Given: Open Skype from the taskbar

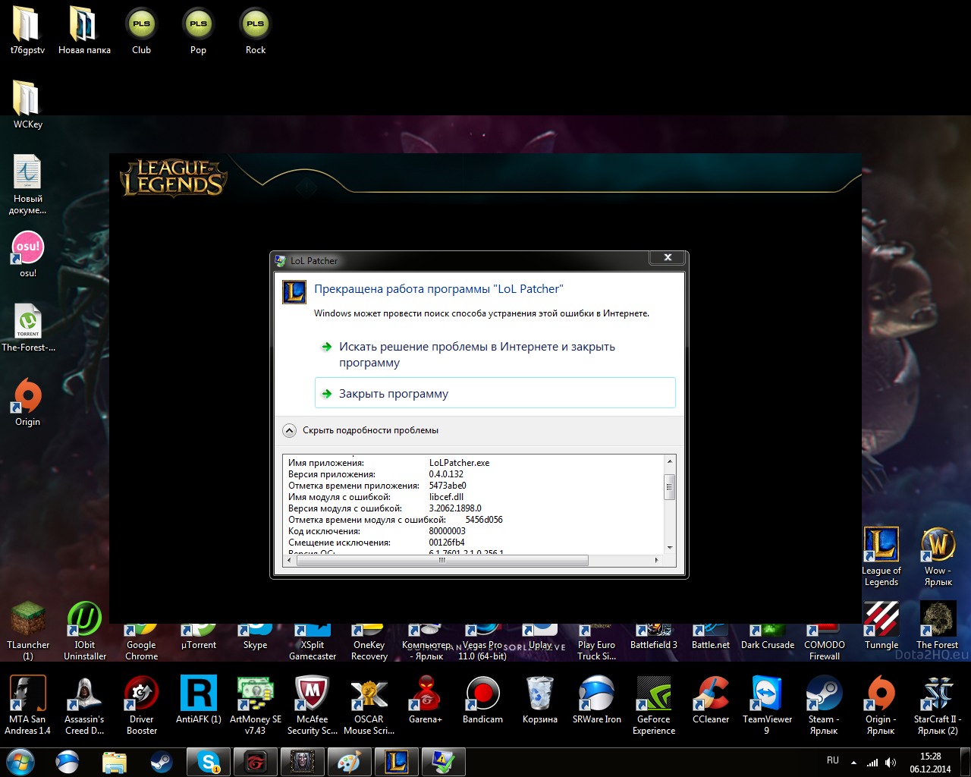Looking at the screenshot, I should click(209, 762).
